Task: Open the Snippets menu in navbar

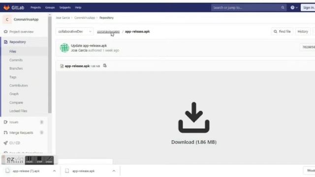Action: coord(65,7)
